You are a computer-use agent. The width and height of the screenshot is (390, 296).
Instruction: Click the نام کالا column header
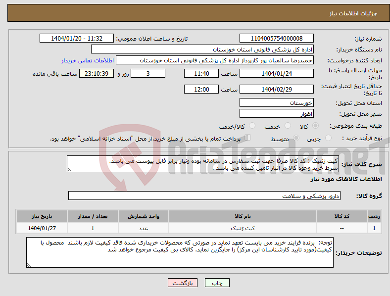243,216
